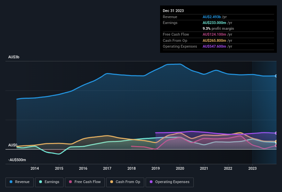Click the pink Free Cash Flow endpoint marker
The width and height of the screenshot is (282, 192).
click(276, 146)
